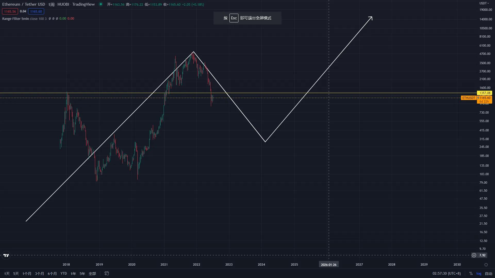Select the 1个月 time range
495x278 pixels.
point(27,273)
